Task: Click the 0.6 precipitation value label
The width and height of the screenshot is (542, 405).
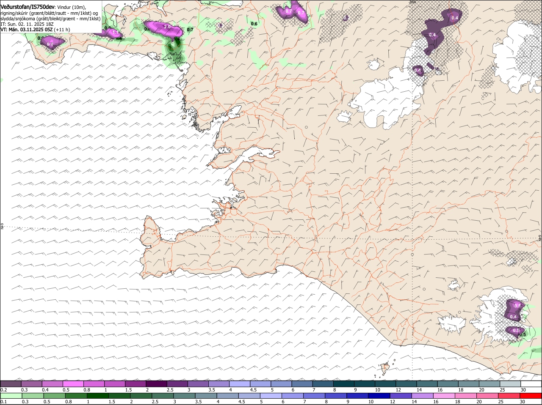Action: tap(254, 24)
